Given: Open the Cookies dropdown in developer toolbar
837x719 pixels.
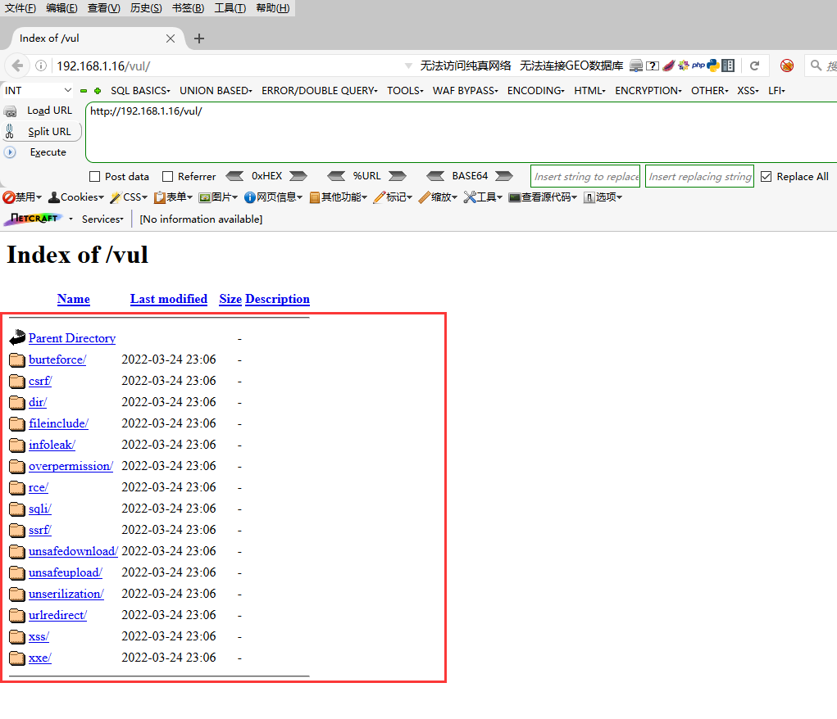Looking at the screenshot, I should [75, 197].
